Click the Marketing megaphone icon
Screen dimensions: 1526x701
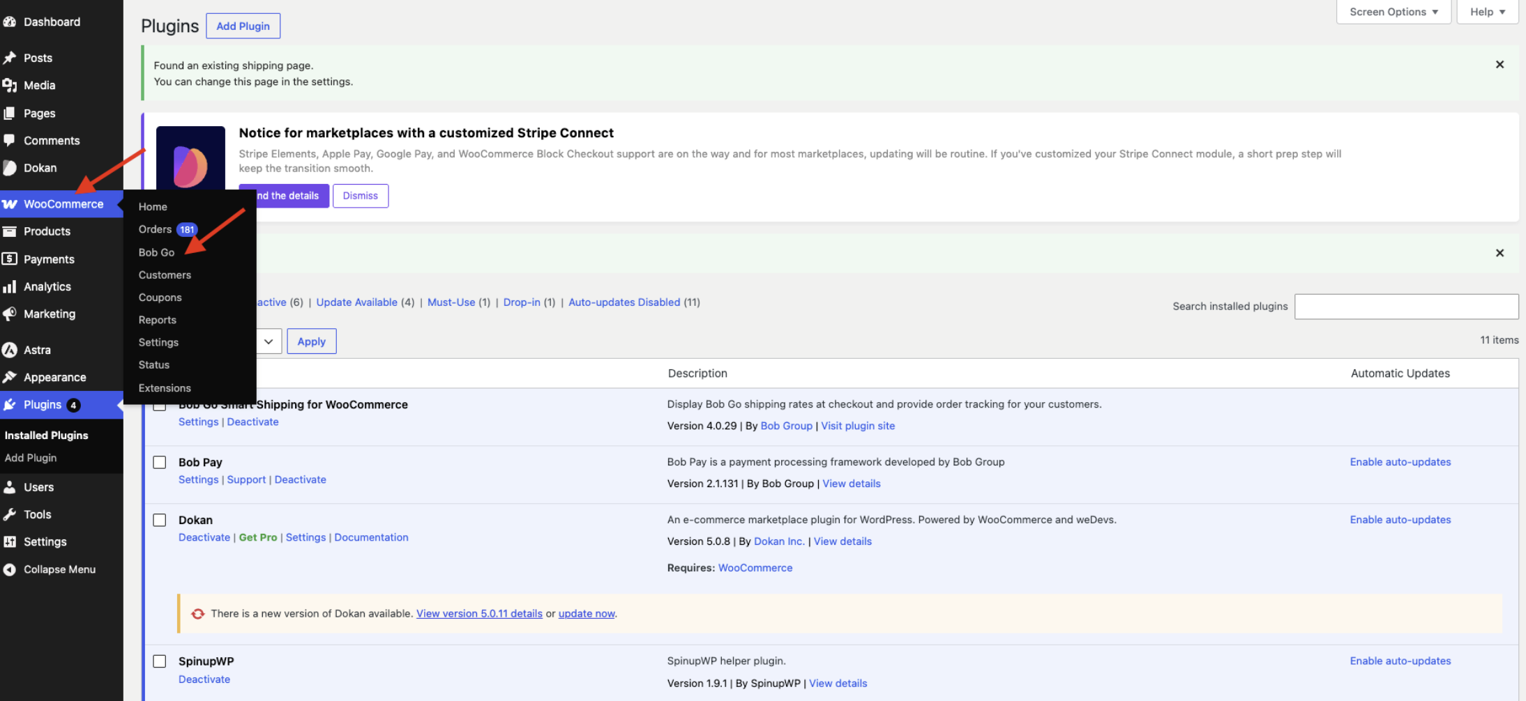coord(9,314)
